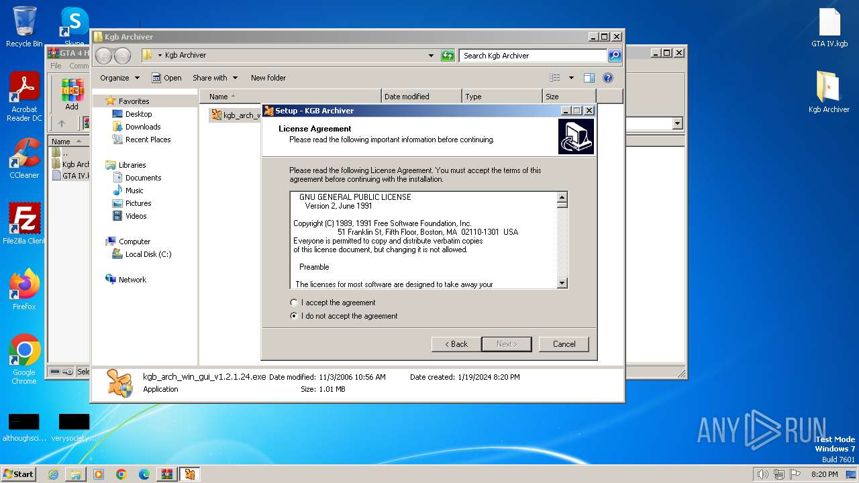The width and height of the screenshot is (859, 483).
Task: Select Network in navigation pane
Action: pos(132,280)
